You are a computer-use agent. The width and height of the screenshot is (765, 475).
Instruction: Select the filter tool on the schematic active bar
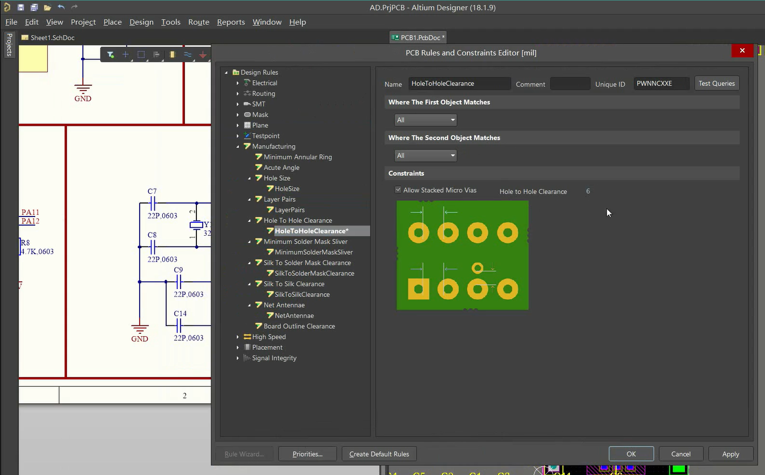click(x=110, y=54)
